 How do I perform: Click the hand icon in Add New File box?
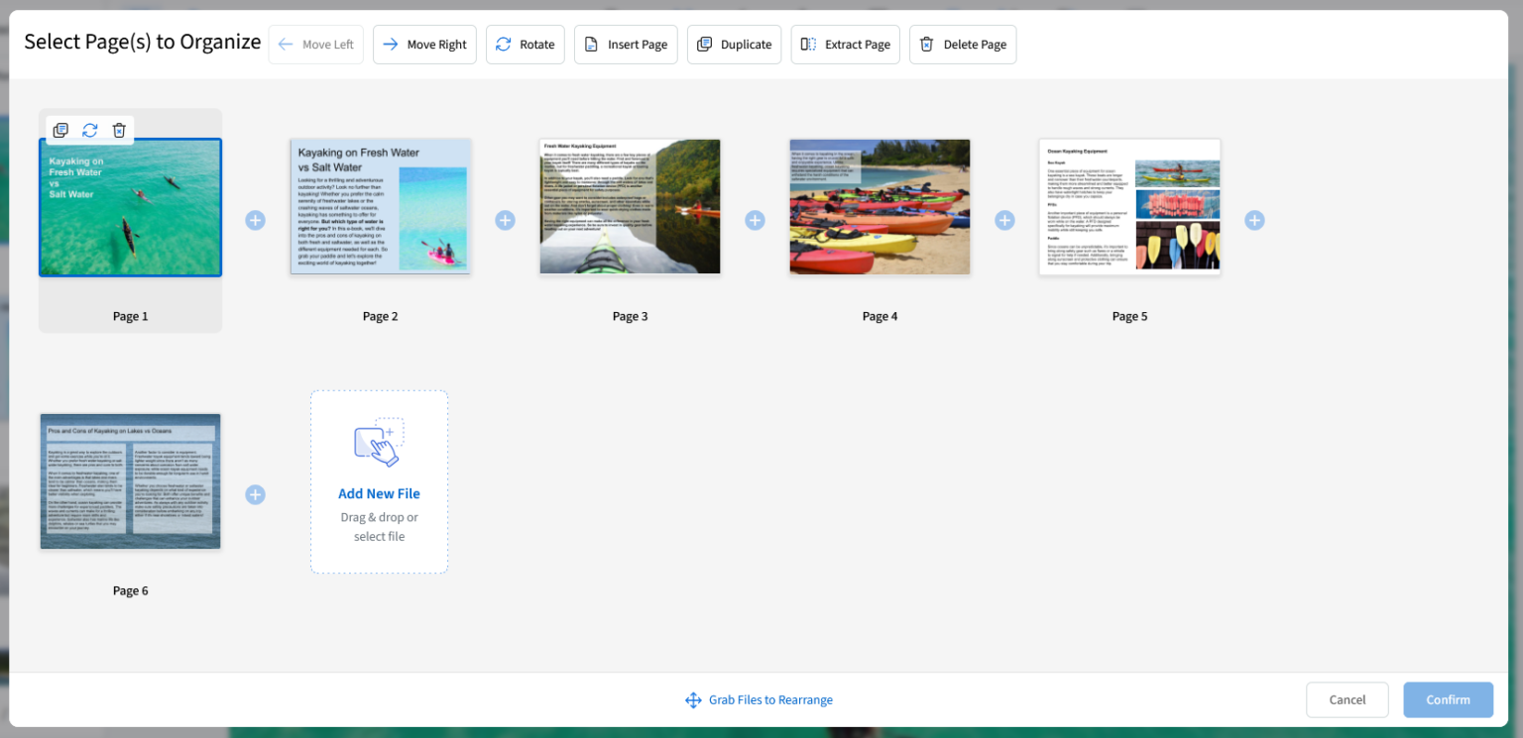pos(379,443)
